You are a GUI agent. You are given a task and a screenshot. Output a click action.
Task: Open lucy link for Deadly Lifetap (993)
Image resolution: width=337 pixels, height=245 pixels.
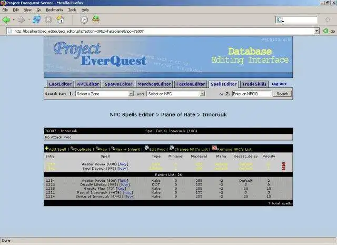point(124,184)
